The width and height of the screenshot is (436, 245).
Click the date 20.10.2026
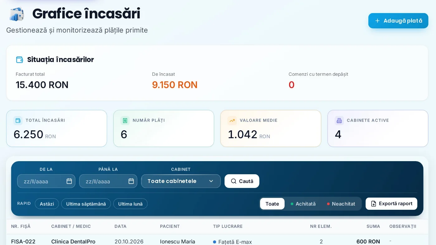point(129,242)
